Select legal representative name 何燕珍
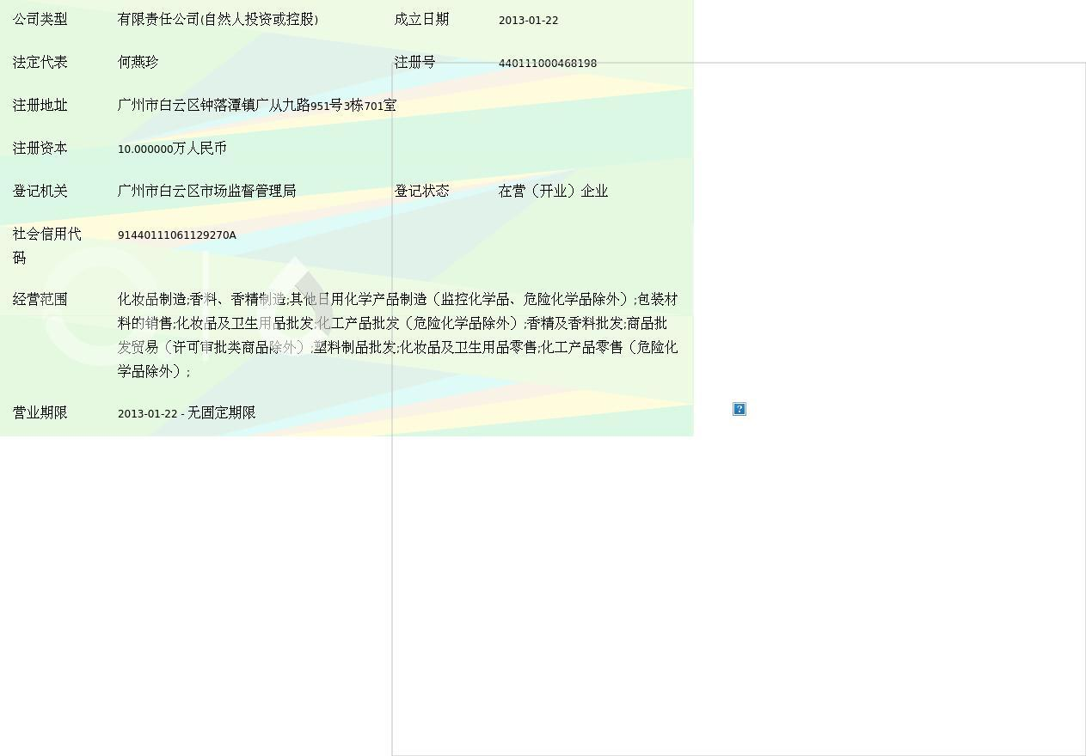The image size is (1086, 756). tap(138, 62)
